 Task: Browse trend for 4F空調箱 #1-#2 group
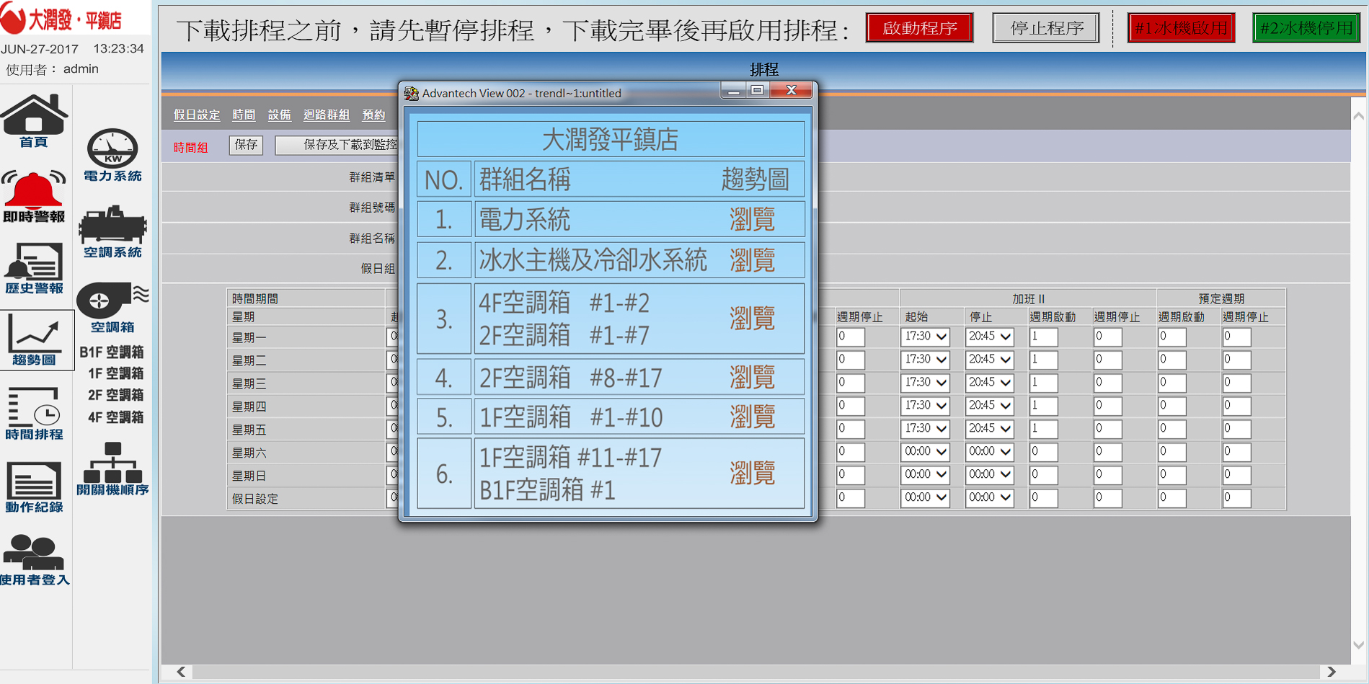752,319
